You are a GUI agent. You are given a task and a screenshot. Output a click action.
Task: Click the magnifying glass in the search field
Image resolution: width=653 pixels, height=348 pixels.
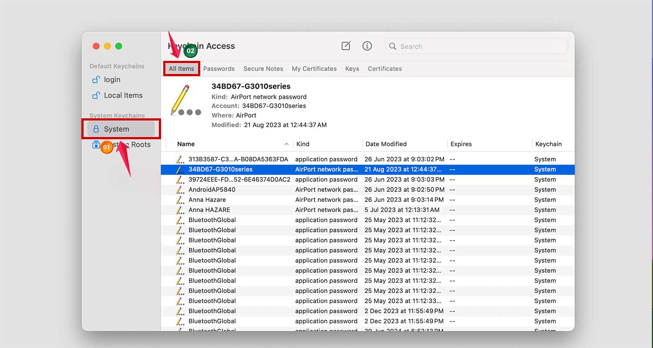(393, 46)
